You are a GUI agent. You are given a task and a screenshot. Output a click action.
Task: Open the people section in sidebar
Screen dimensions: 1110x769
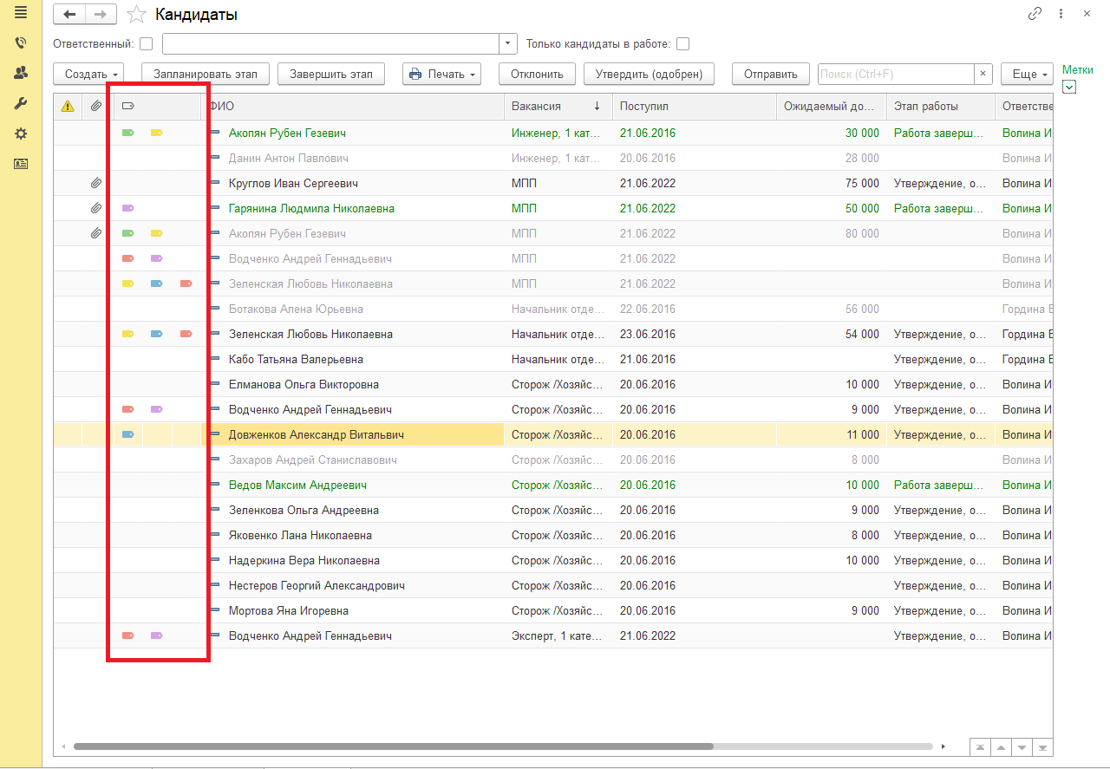pyautogui.click(x=21, y=74)
